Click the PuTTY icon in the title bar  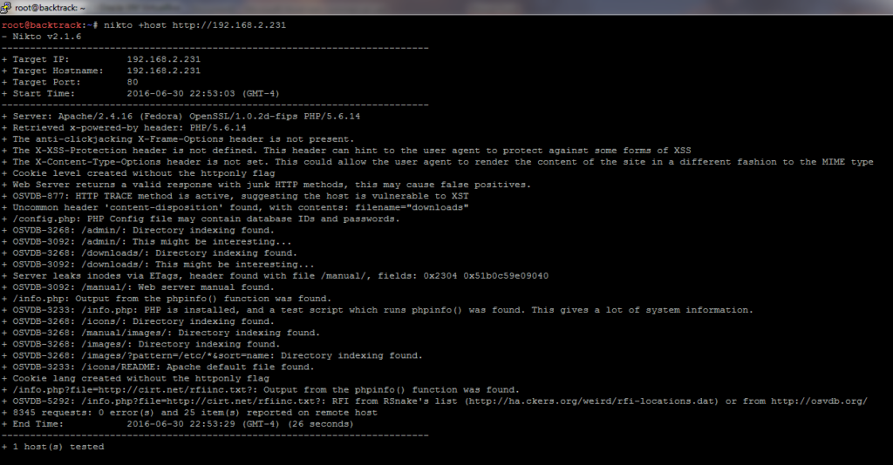[7, 7]
